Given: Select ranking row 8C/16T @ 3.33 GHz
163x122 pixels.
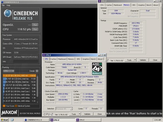Looking at the screenshot, I should click(x=19, y=79).
